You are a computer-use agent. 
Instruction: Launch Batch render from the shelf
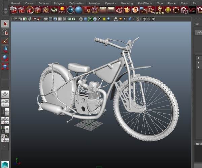(x=38, y=10)
